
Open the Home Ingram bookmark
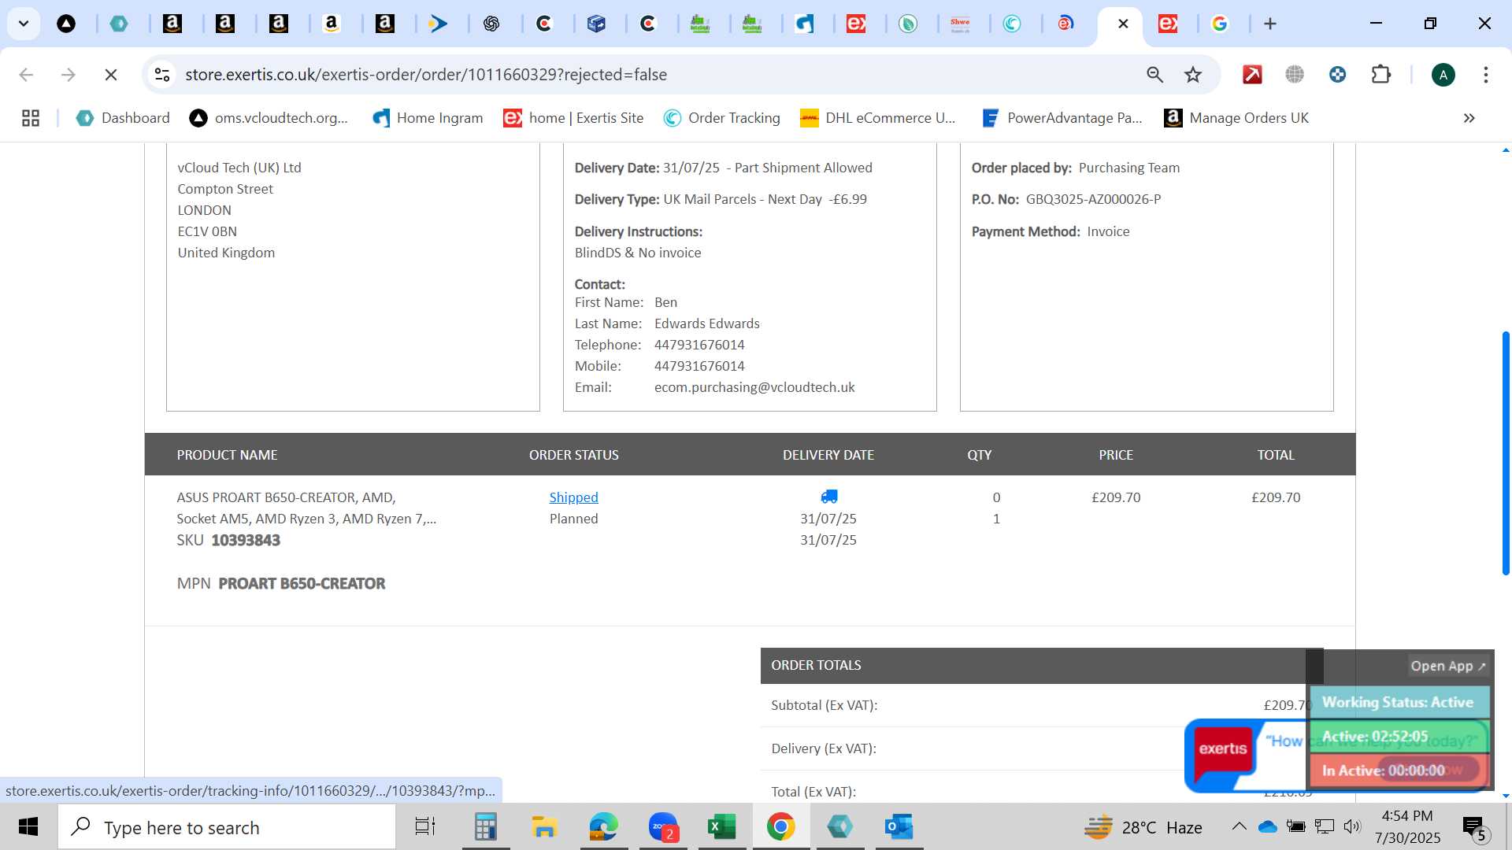point(428,118)
